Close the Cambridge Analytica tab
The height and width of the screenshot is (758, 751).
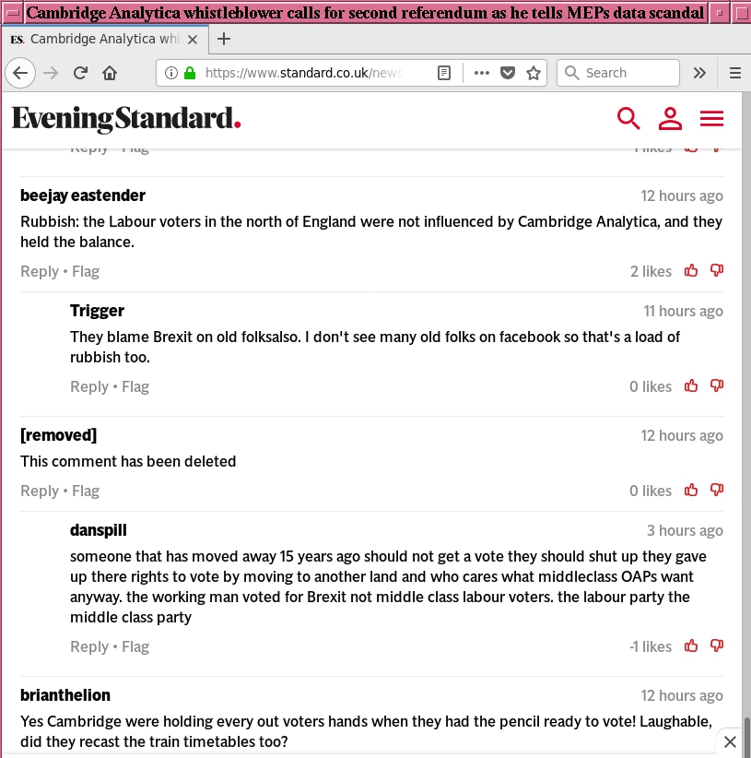coord(193,40)
